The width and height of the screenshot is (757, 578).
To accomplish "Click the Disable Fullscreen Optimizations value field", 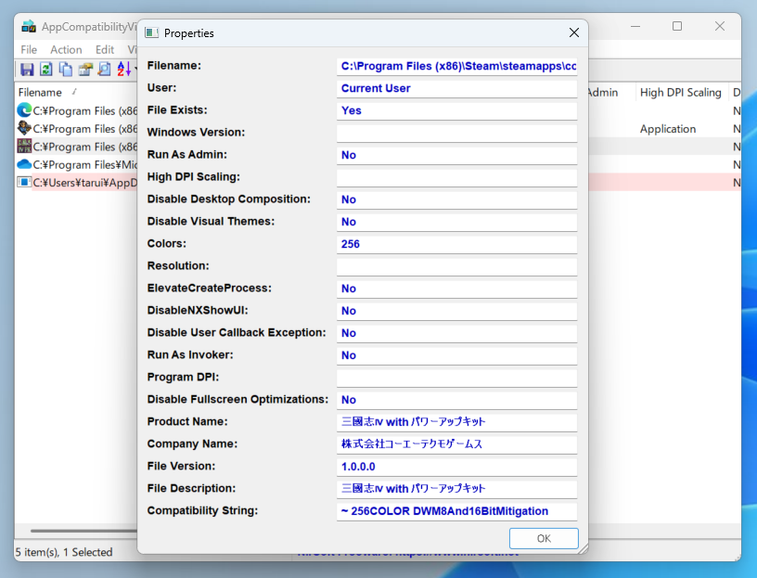I will [456, 399].
